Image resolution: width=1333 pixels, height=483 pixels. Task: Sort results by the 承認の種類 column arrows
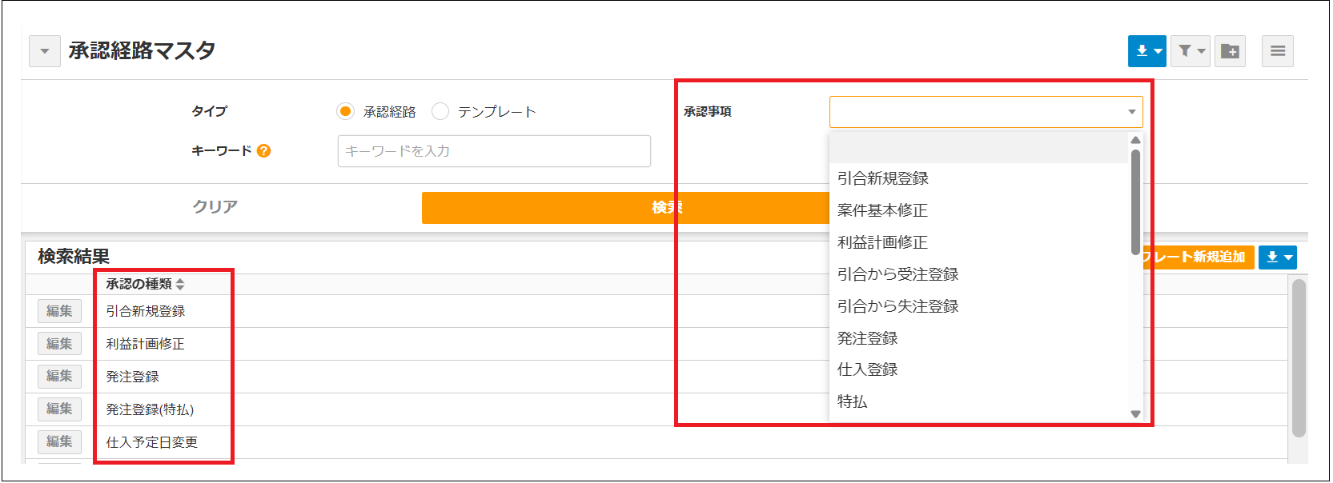click(x=183, y=282)
